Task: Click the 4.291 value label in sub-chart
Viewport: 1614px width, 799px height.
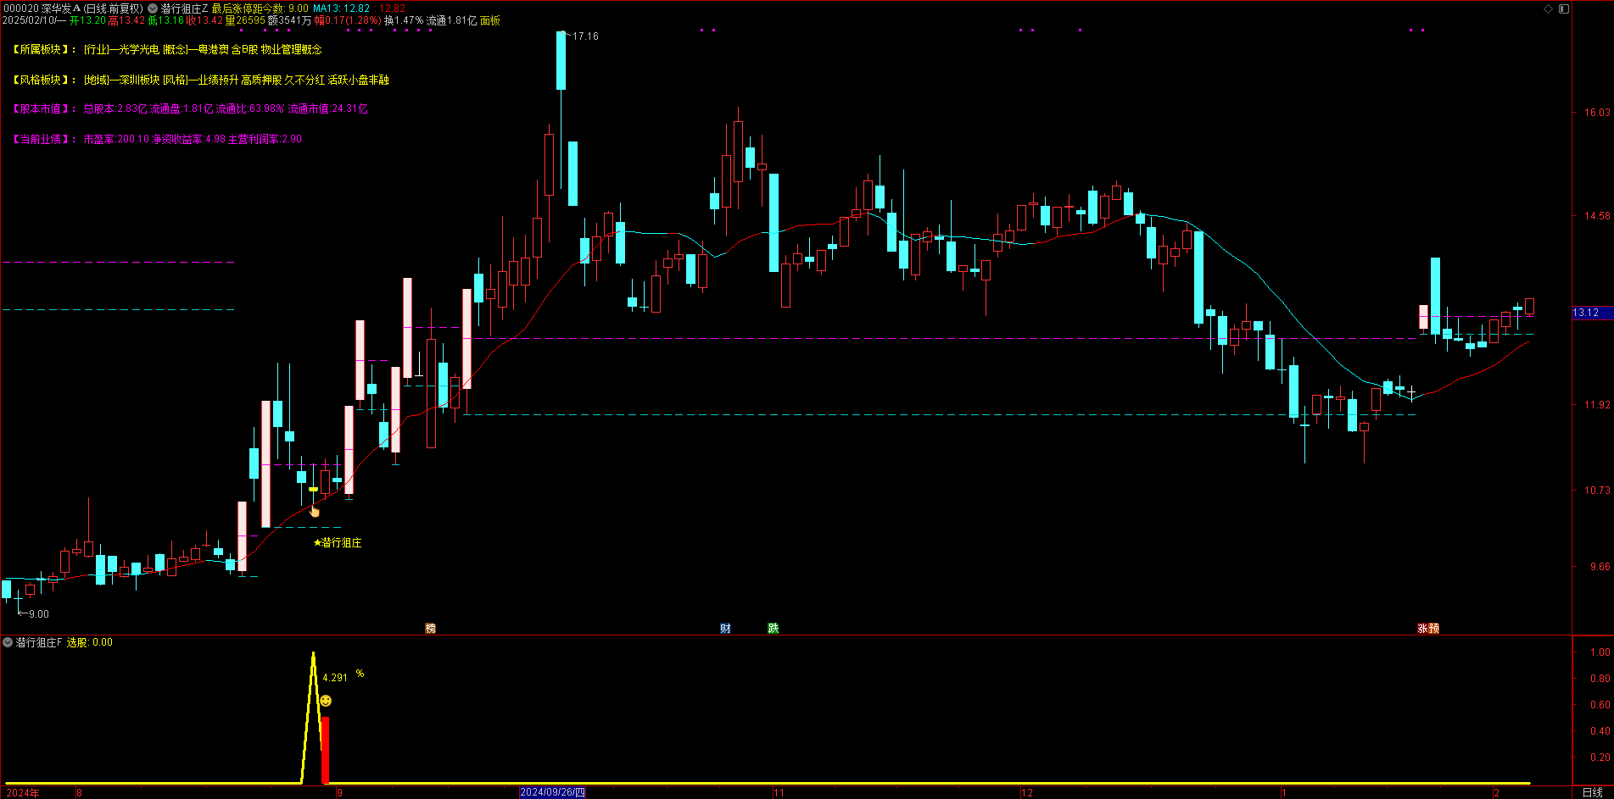Action: (335, 678)
